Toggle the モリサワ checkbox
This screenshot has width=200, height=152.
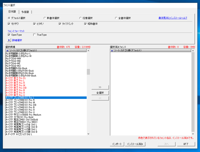click(x=9, y=24)
